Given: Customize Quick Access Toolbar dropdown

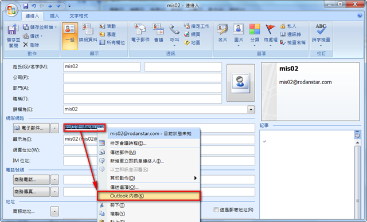Looking at the screenshot, I should tap(69, 6).
